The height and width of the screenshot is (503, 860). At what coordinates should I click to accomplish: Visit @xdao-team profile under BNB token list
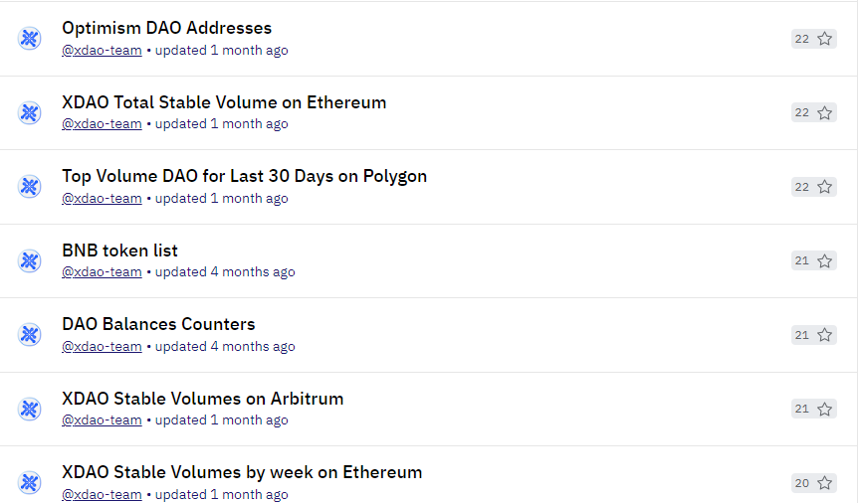(102, 272)
